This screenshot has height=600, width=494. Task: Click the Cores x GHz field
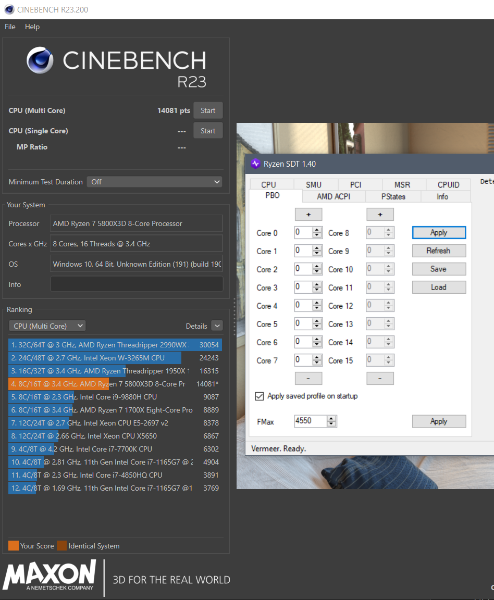coord(137,244)
